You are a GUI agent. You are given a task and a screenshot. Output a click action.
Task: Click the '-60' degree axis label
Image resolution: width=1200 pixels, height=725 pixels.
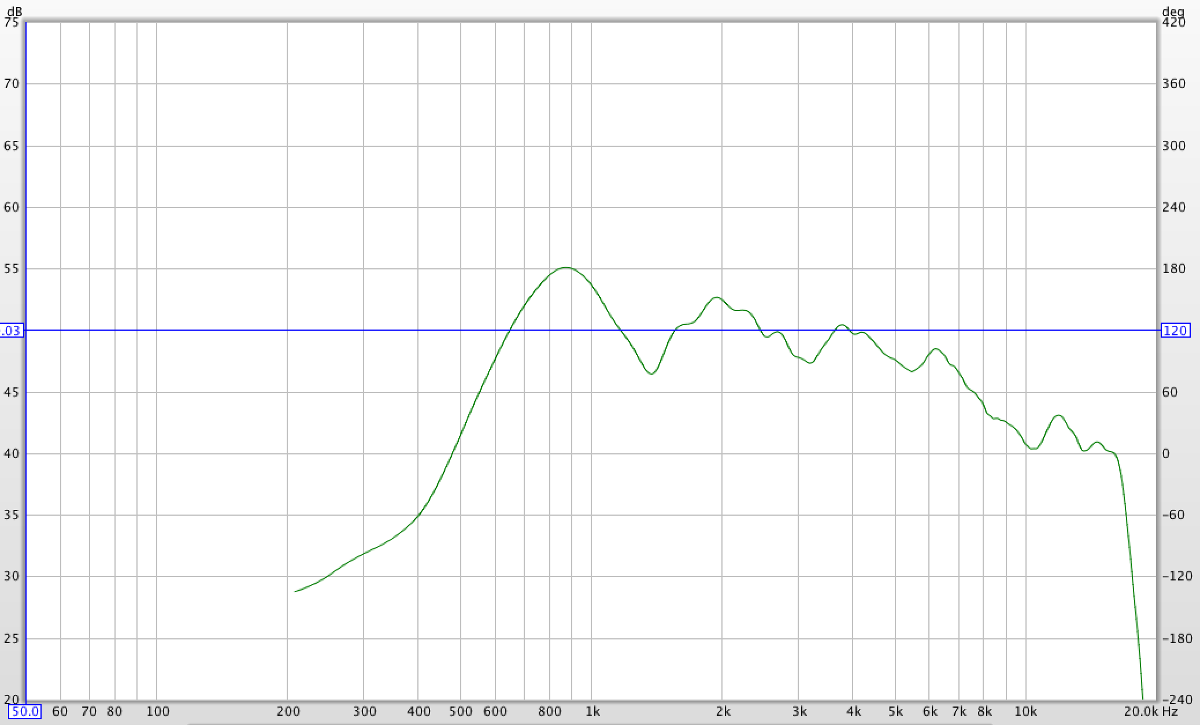click(1173, 515)
